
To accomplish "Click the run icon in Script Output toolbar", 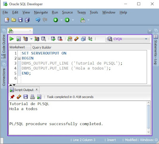I will point(39,97).
